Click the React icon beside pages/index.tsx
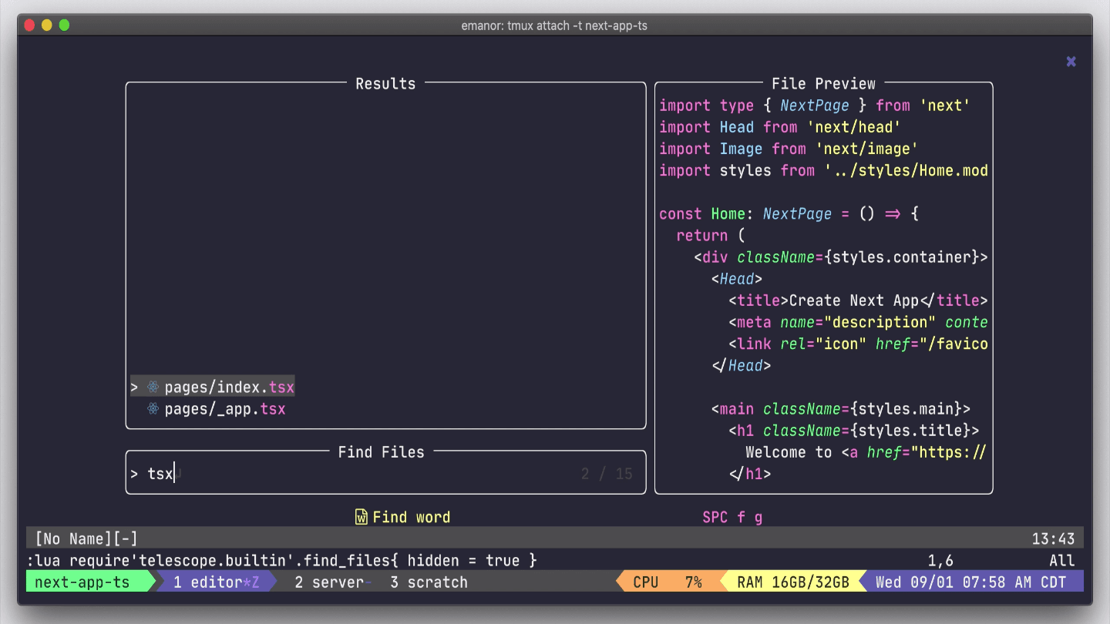 click(152, 387)
